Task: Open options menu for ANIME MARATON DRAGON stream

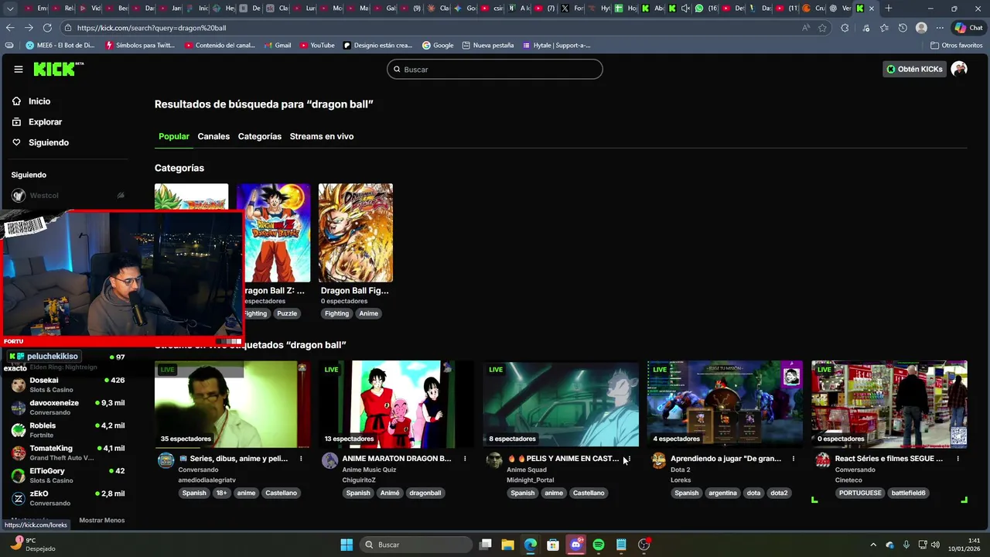Action: tap(465, 459)
